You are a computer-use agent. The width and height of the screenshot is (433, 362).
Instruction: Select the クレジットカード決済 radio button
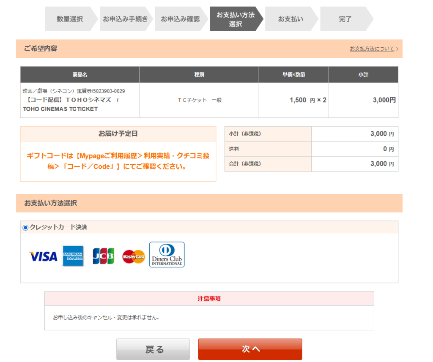(25, 228)
